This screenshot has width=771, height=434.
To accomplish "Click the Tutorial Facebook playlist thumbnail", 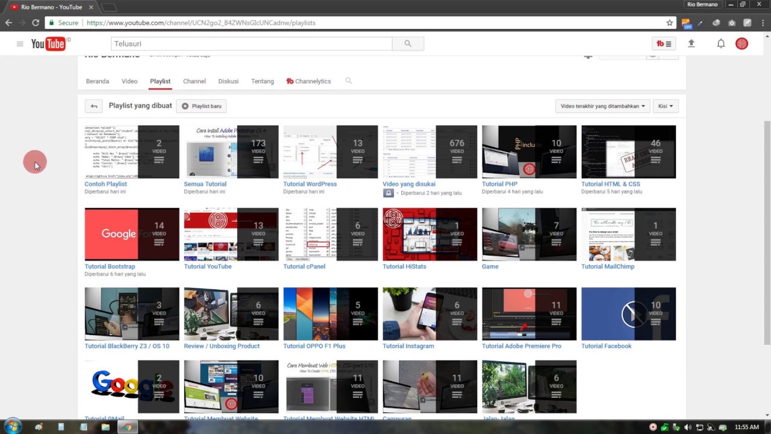I will [628, 314].
